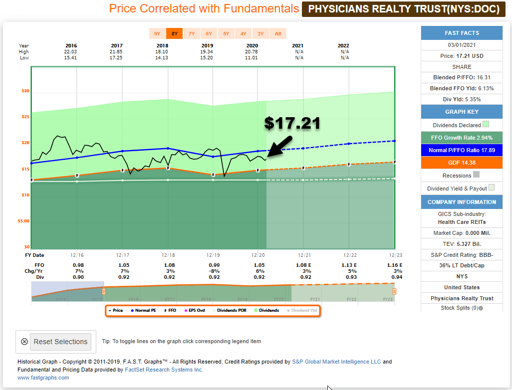Click the GDF 14.38 key
This screenshot has width=512, height=390.
[x=462, y=163]
